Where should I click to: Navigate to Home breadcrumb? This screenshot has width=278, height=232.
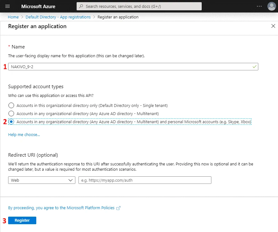(13, 17)
